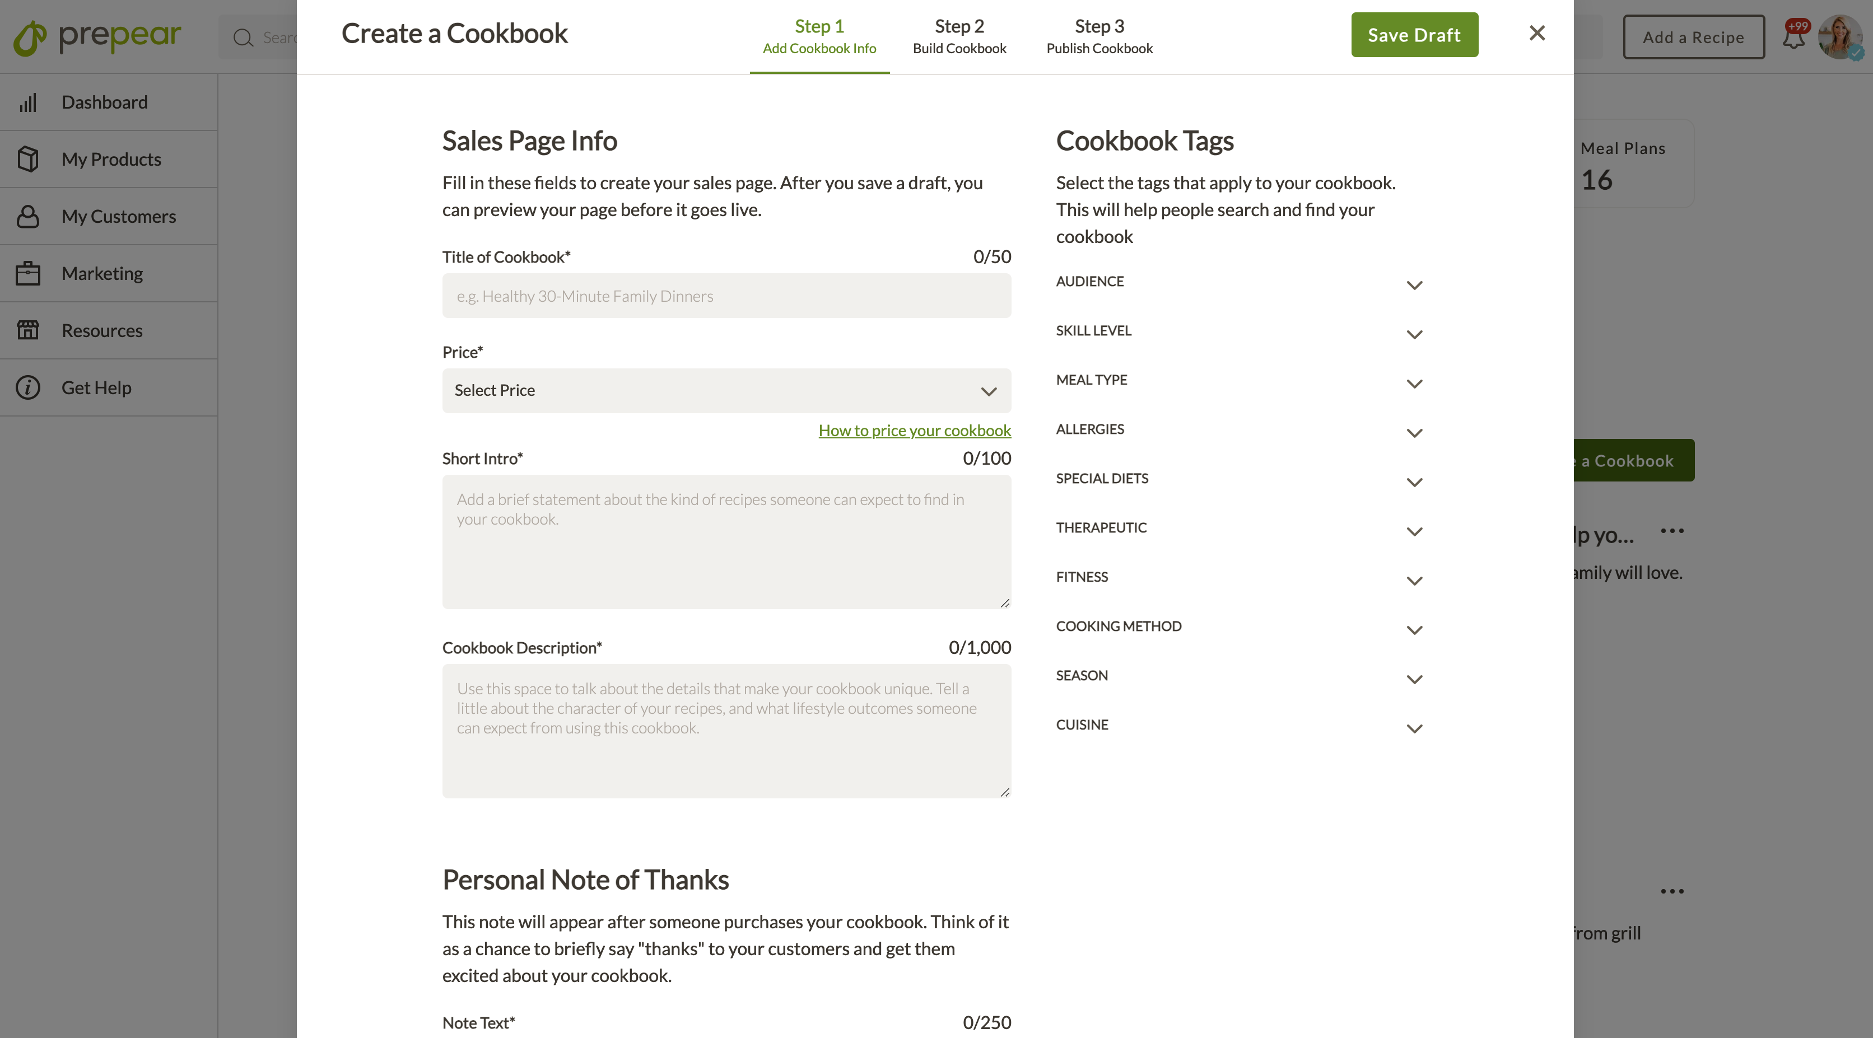Open the notifications bell icon
Screen dimensions: 1873x1038
pos(1794,36)
